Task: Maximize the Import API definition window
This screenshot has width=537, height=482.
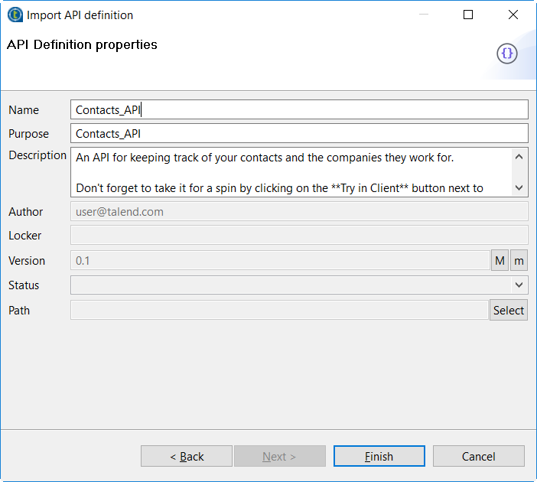Action: tap(468, 15)
